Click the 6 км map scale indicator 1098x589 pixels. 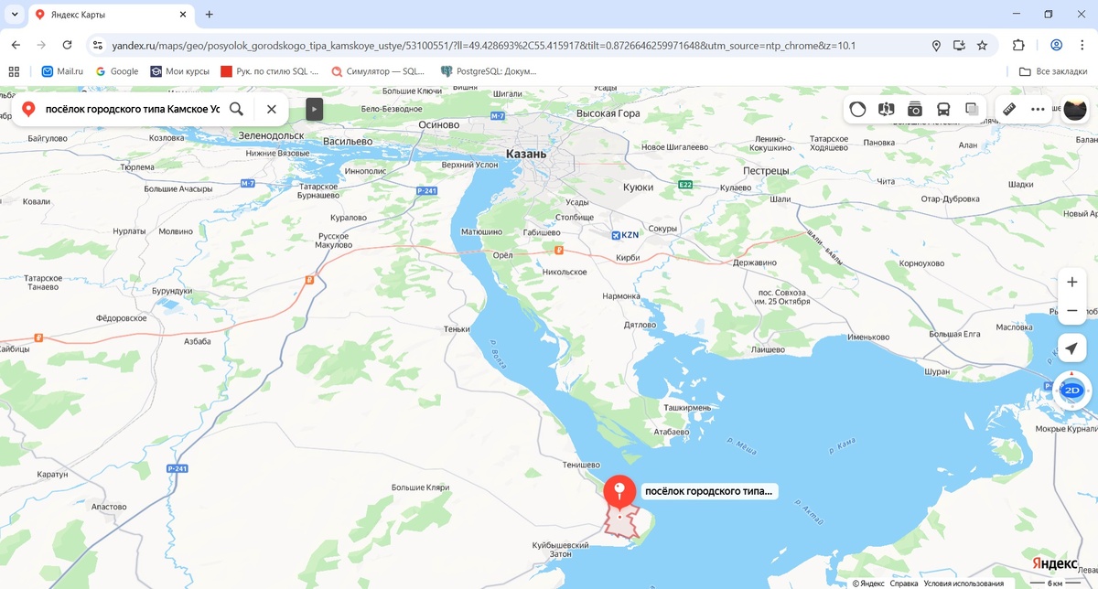click(1055, 583)
